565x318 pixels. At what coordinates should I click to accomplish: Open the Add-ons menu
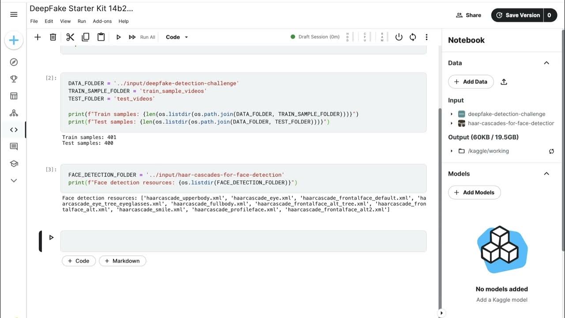tap(102, 21)
